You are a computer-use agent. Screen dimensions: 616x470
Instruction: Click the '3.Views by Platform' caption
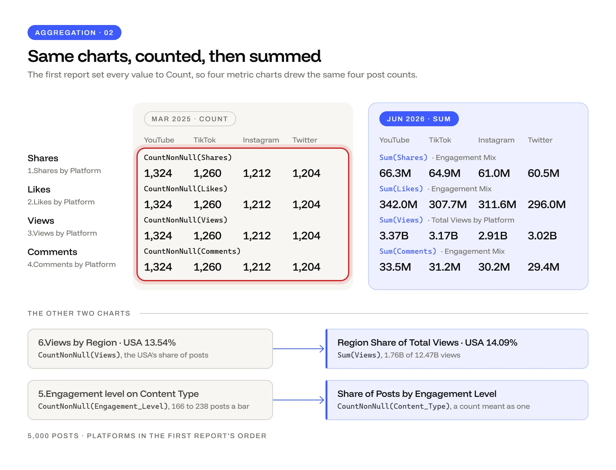pyautogui.click(x=62, y=233)
